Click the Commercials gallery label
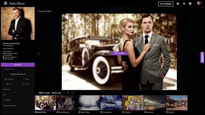The height and width of the screenshot is (115, 205). [x=106, y=112]
